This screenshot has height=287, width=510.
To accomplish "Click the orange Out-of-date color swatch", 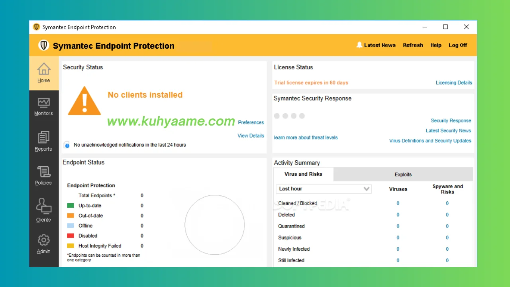I will pyautogui.click(x=71, y=216).
